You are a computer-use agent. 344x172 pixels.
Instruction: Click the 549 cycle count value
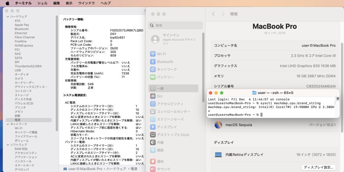[91, 84]
